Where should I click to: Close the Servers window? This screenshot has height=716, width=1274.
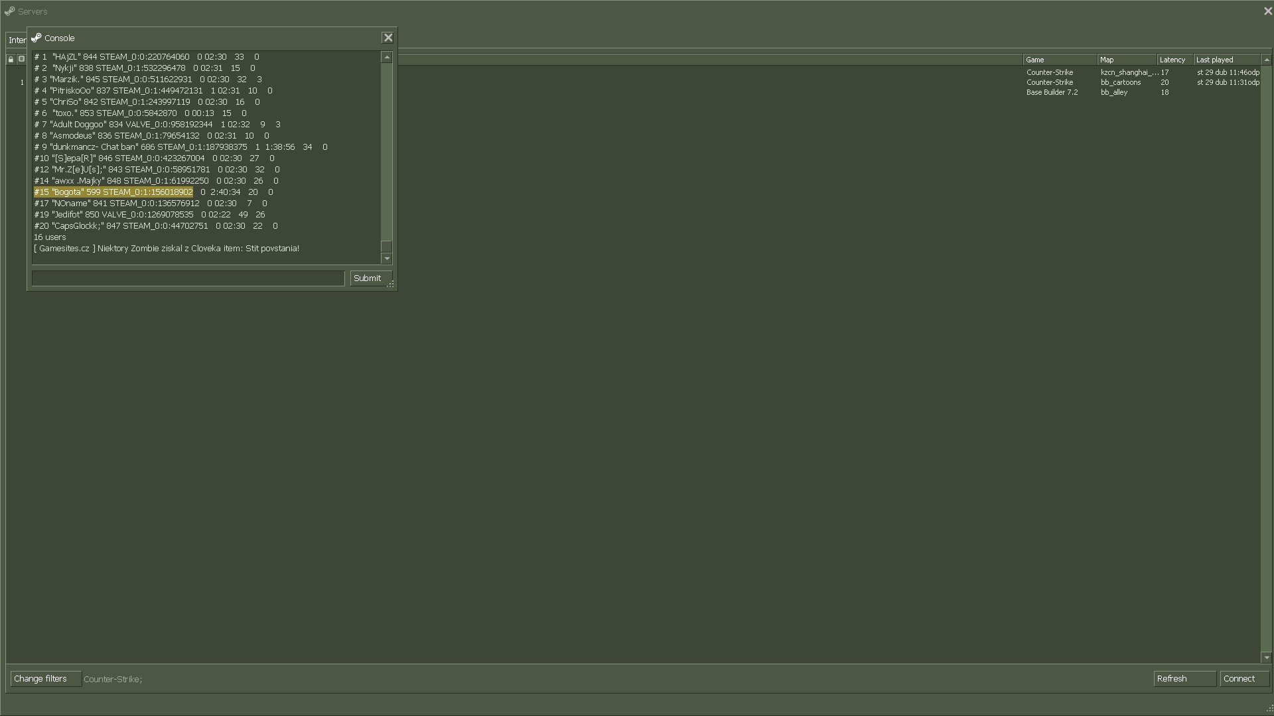[x=1267, y=11]
